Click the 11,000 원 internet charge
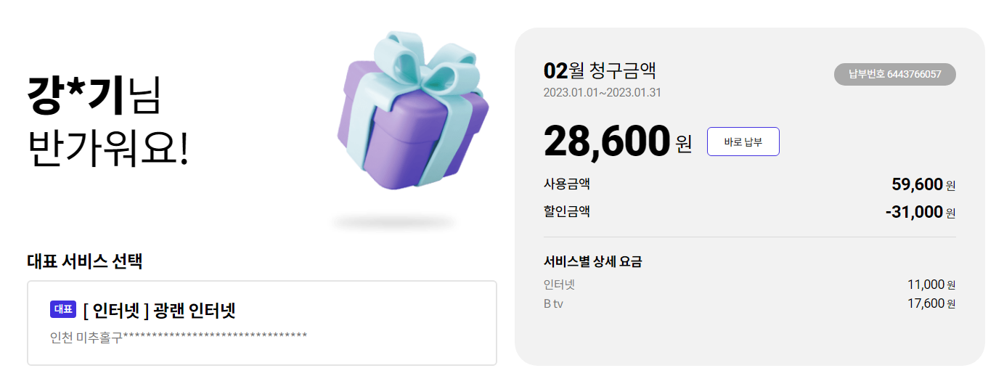The width and height of the screenshot is (996, 384). [x=931, y=285]
